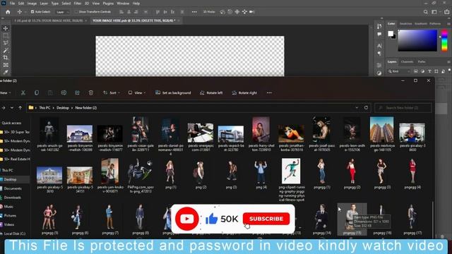452x254 pixels.
Task: Click the 'Rotate right' button
Action: pyautogui.click(x=244, y=92)
